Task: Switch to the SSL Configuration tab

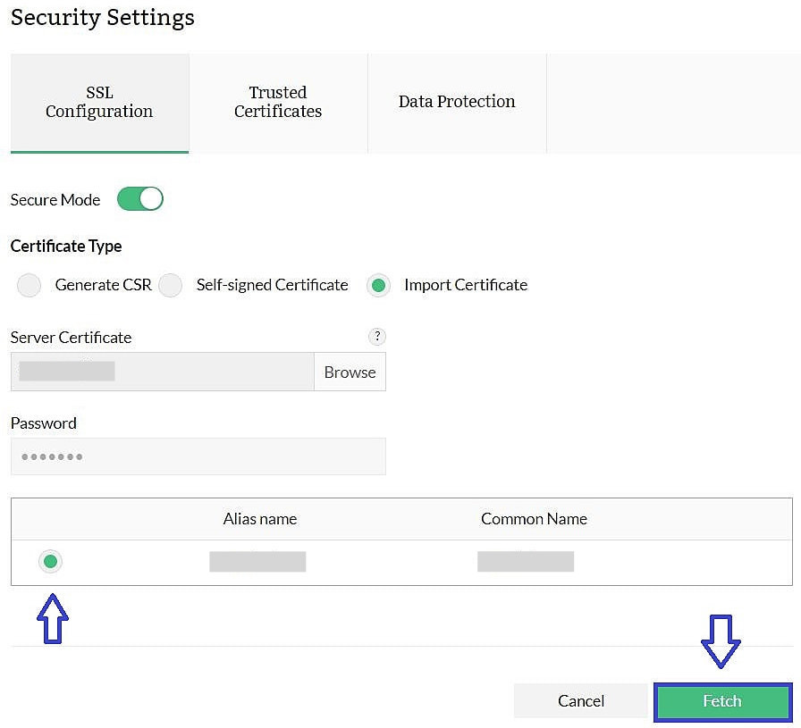Action: click(x=99, y=102)
